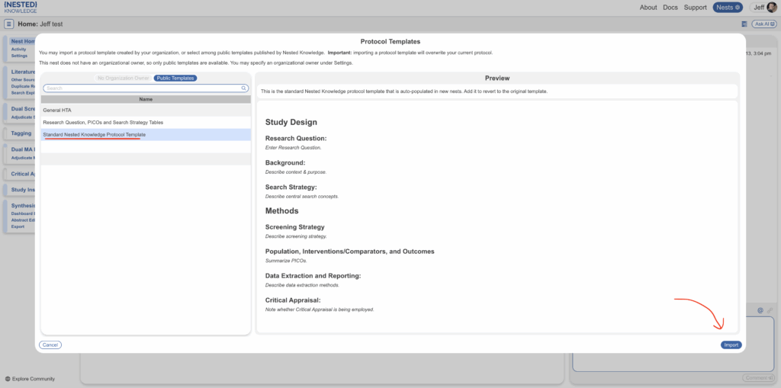Click the search magnifier icon
The height and width of the screenshot is (388, 781).
pyautogui.click(x=244, y=88)
